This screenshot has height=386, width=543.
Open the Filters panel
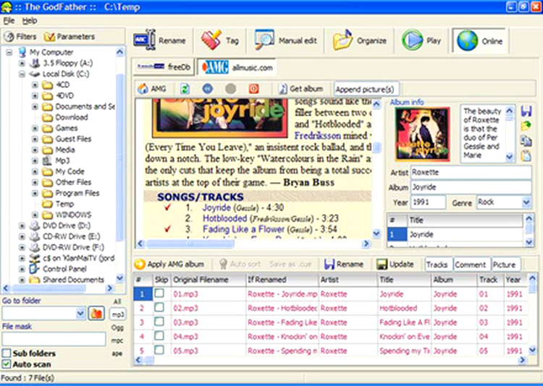tap(21, 36)
